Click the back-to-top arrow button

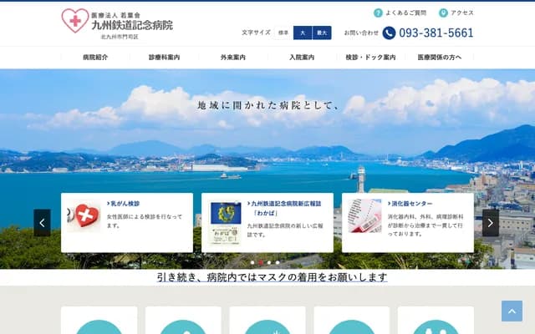coord(512,311)
